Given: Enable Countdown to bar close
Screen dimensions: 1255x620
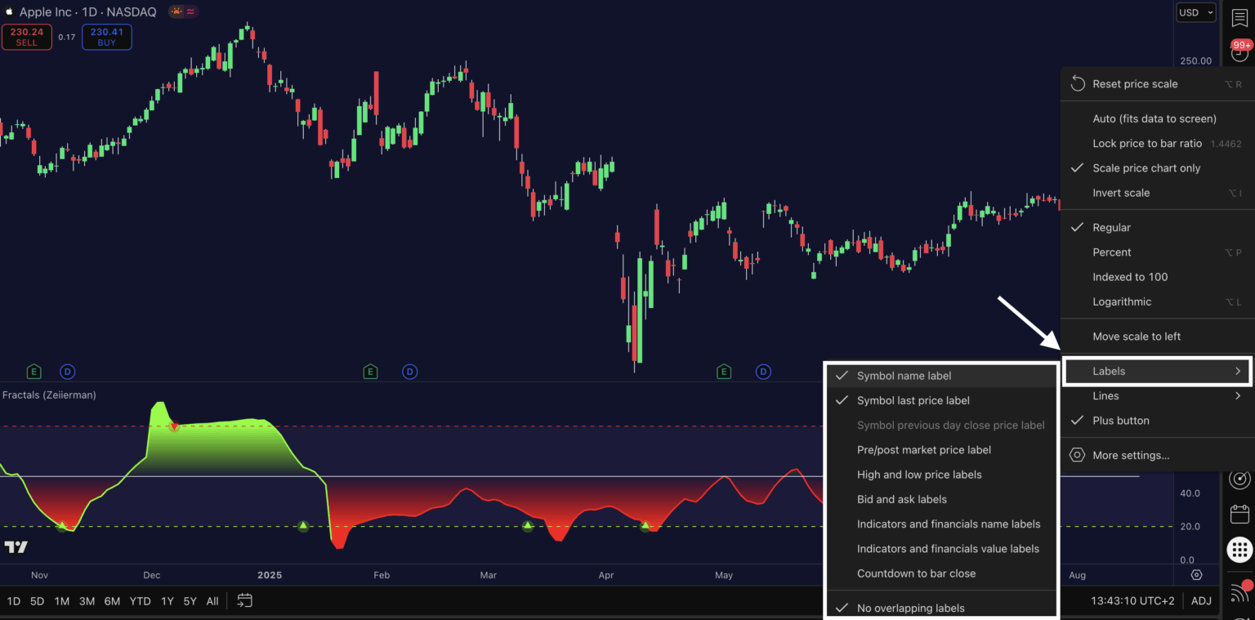Looking at the screenshot, I should [x=942, y=573].
